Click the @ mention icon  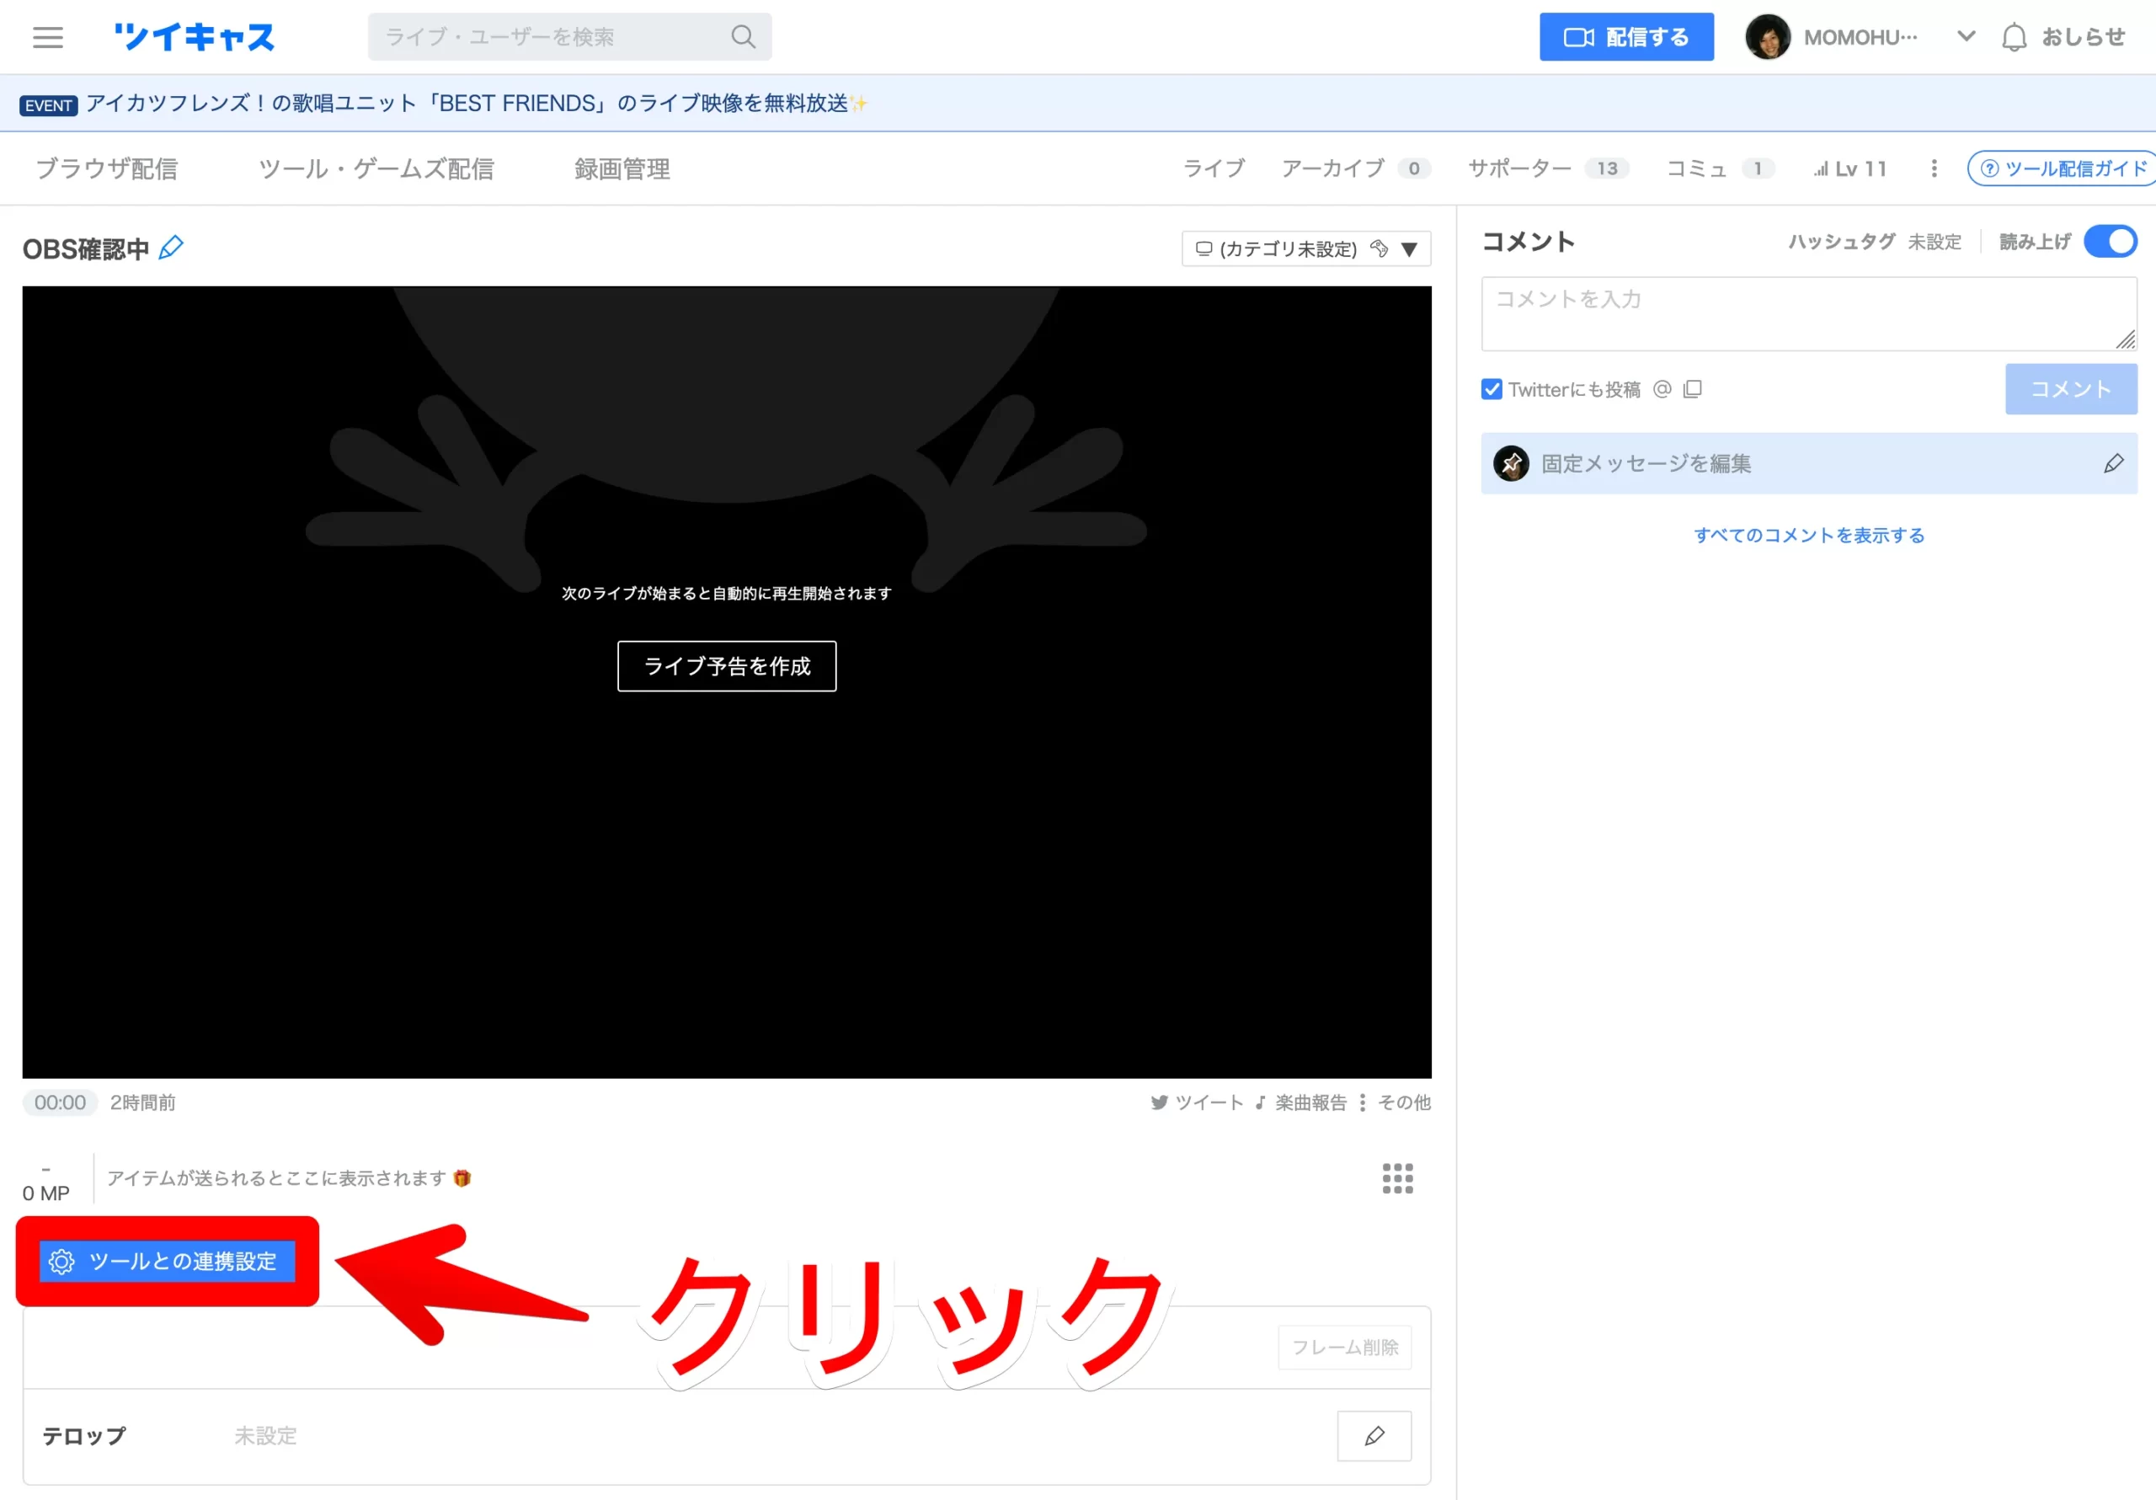click(1662, 389)
